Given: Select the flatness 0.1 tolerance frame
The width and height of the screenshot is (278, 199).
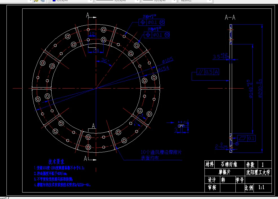Looking at the screenshot, I should (246, 138).
